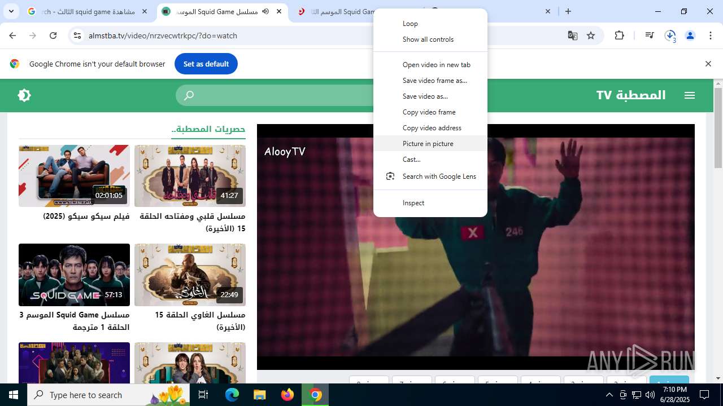This screenshot has width=723, height=406.
Task: Open the Chrome profile avatar
Action: [690, 36]
